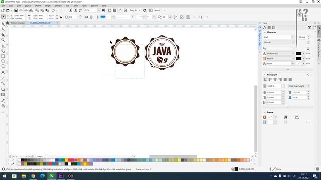Click the Full-screen preview icon
The width and height of the screenshot is (321, 180).
click(104, 10)
